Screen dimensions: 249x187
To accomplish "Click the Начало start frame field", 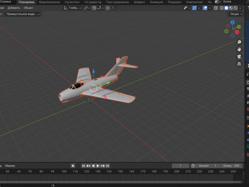I will click(208, 166).
